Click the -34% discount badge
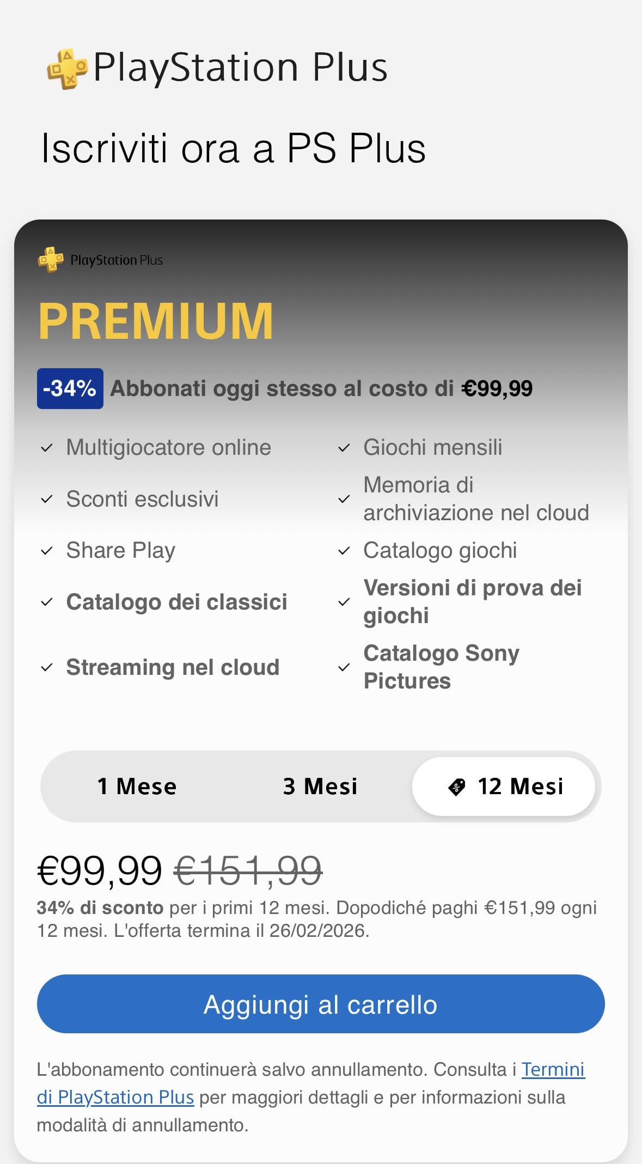This screenshot has height=1164, width=642. pos(70,388)
